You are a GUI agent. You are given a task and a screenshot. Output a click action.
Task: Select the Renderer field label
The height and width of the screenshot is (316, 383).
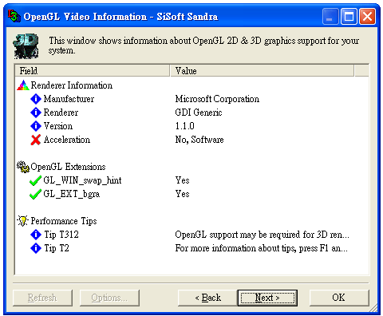[61, 113]
